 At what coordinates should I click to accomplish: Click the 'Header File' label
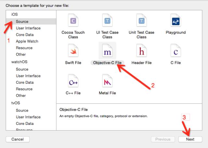[142, 63]
